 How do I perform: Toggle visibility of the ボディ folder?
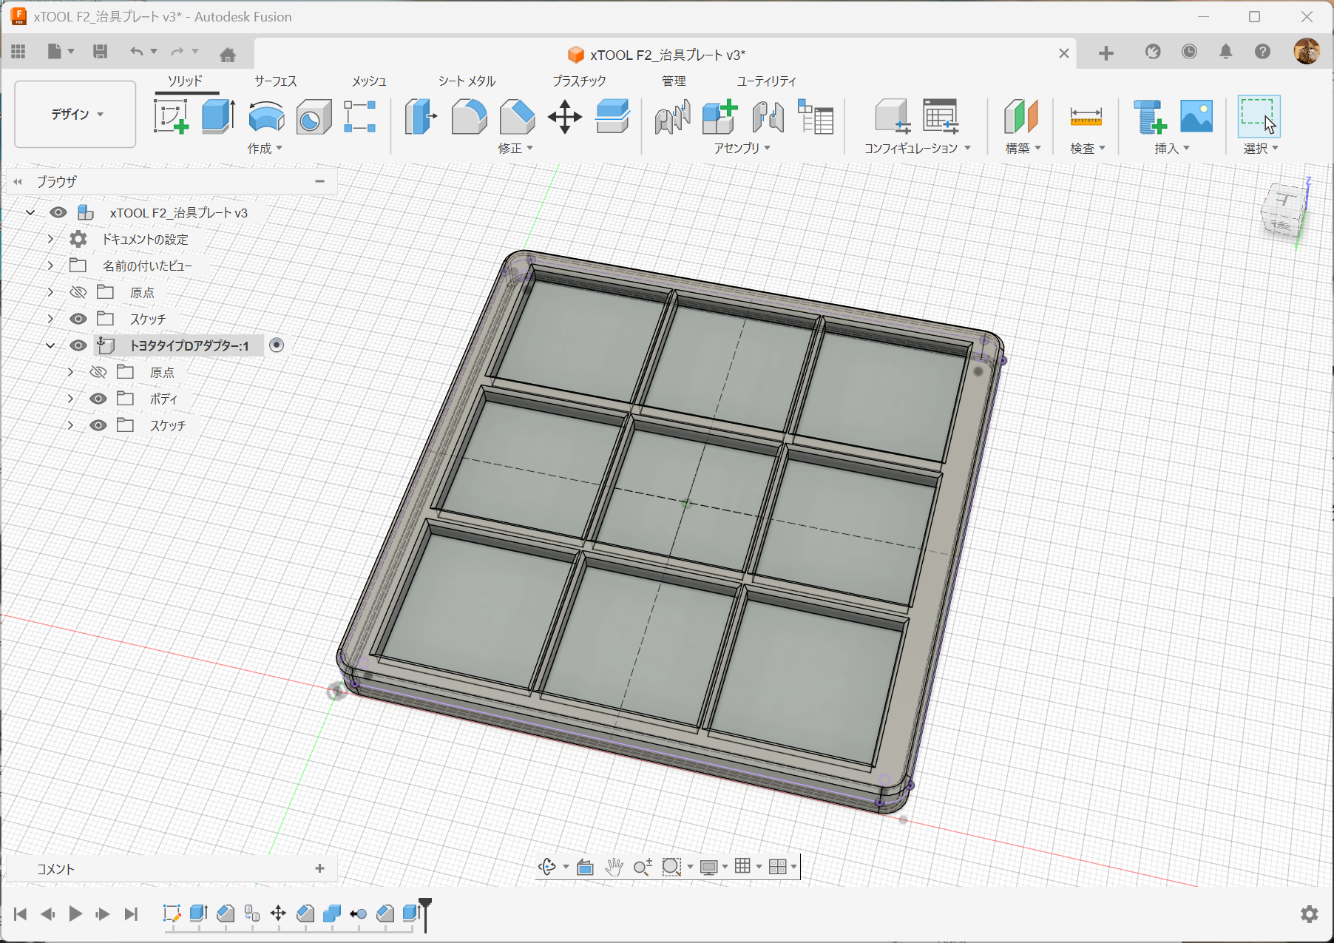point(98,399)
